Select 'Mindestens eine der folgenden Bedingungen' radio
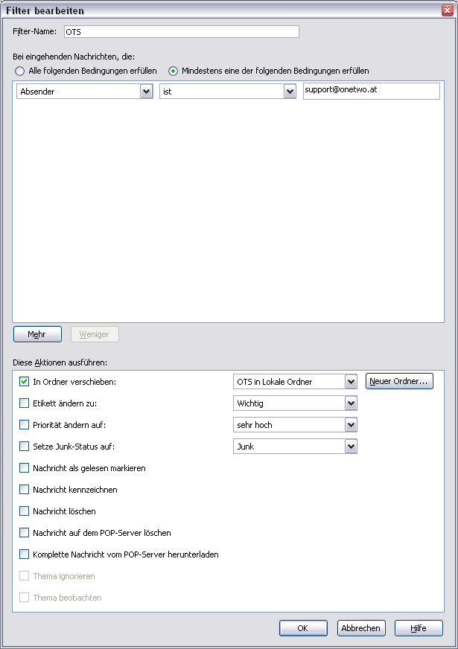Image resolution: width=458 pixels, height=649 pixels. coord(173,71)
